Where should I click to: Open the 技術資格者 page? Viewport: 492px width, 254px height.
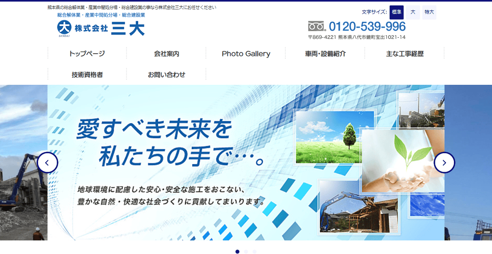(x=87, y=74)
